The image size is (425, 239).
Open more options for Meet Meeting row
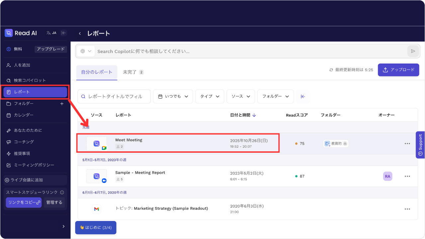407,144
